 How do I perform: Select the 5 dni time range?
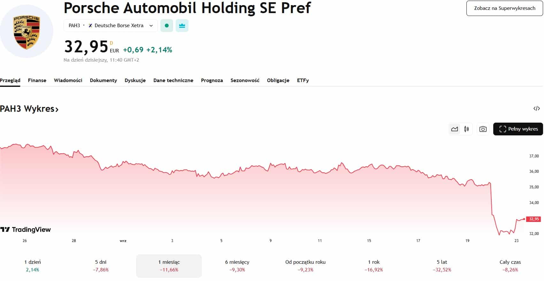point(101,266)
